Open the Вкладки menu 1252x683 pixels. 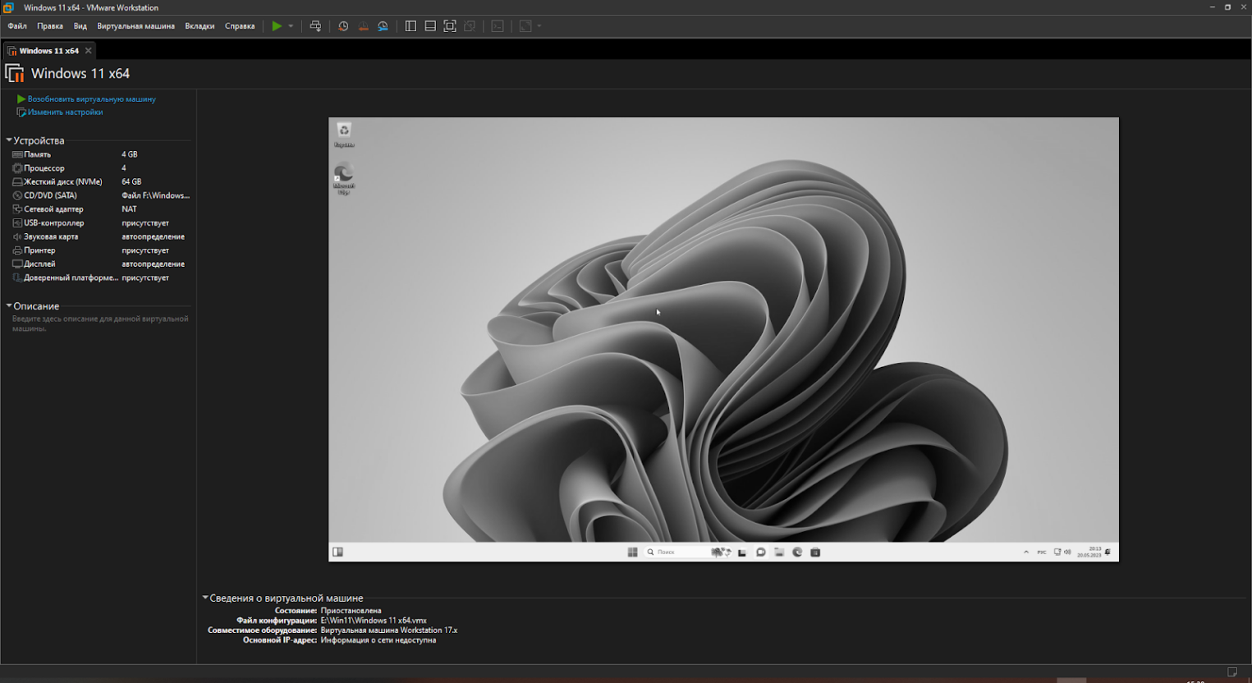[x=199, y=26]
